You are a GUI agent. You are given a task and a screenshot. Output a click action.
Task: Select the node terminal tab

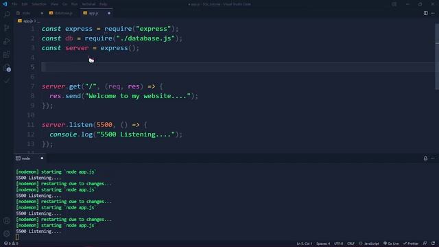coord(26,158)
